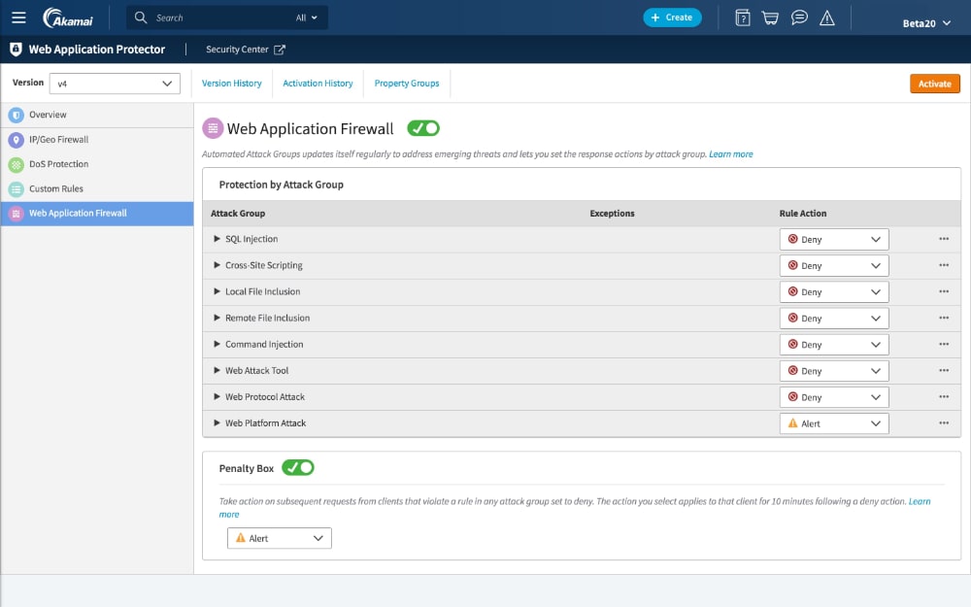This screenshot has height=607, width=971.
Task: Open the Version v4 dropdown
Action: click(115, 84)
